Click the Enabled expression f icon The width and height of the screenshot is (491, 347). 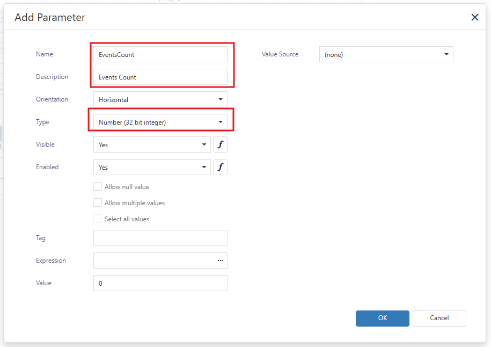coord(220,167)
